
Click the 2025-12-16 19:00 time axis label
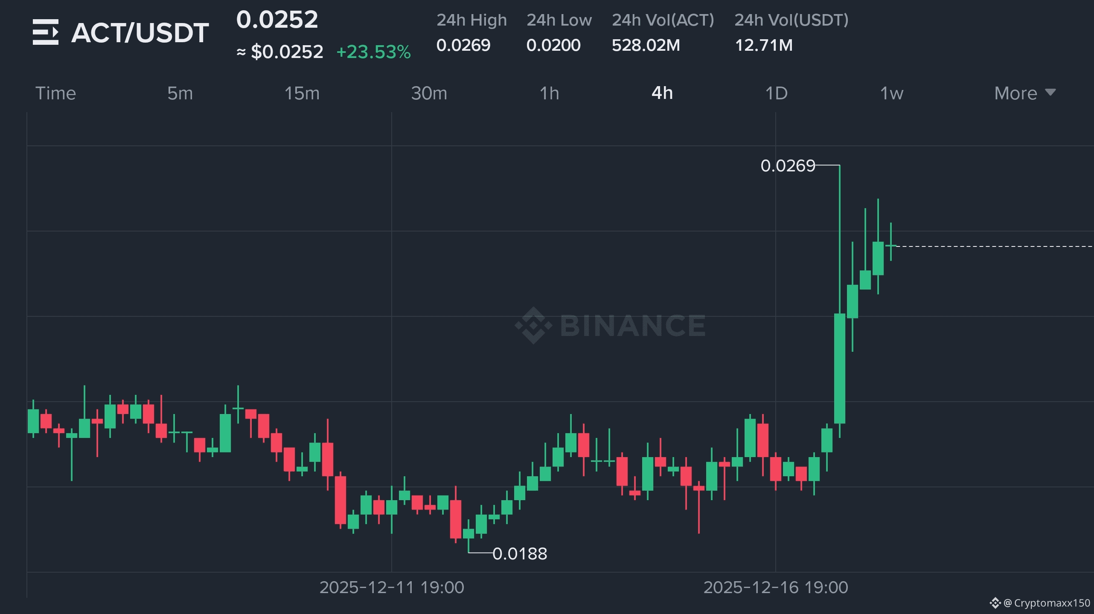point(775,587)
